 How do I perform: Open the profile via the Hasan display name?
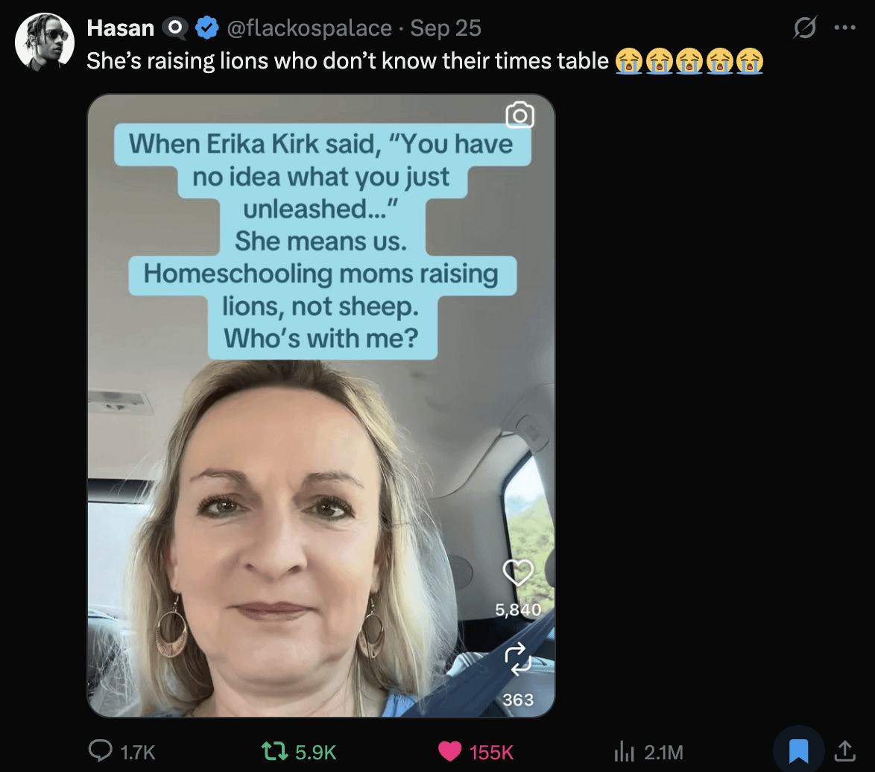point(120,28)
